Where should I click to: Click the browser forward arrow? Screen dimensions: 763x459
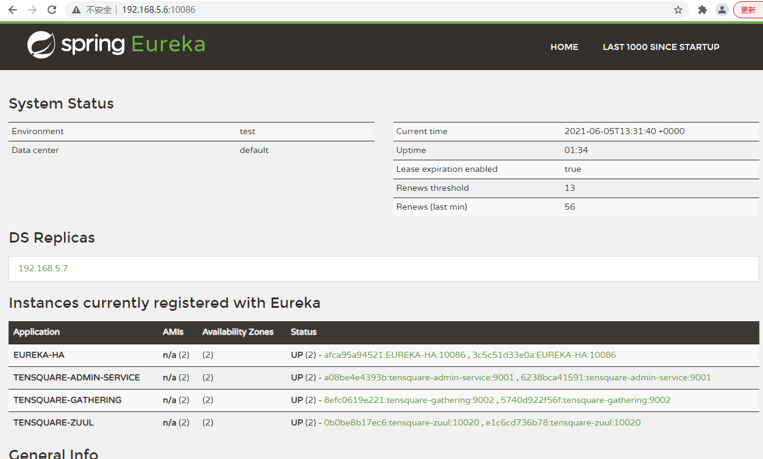(x=32, y=10)
